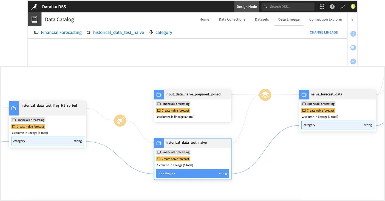The height and width of the screenshot is (201, 385).
Task: Click folder icon of historical_data_test_naive
Action: [x=159, y=143]
